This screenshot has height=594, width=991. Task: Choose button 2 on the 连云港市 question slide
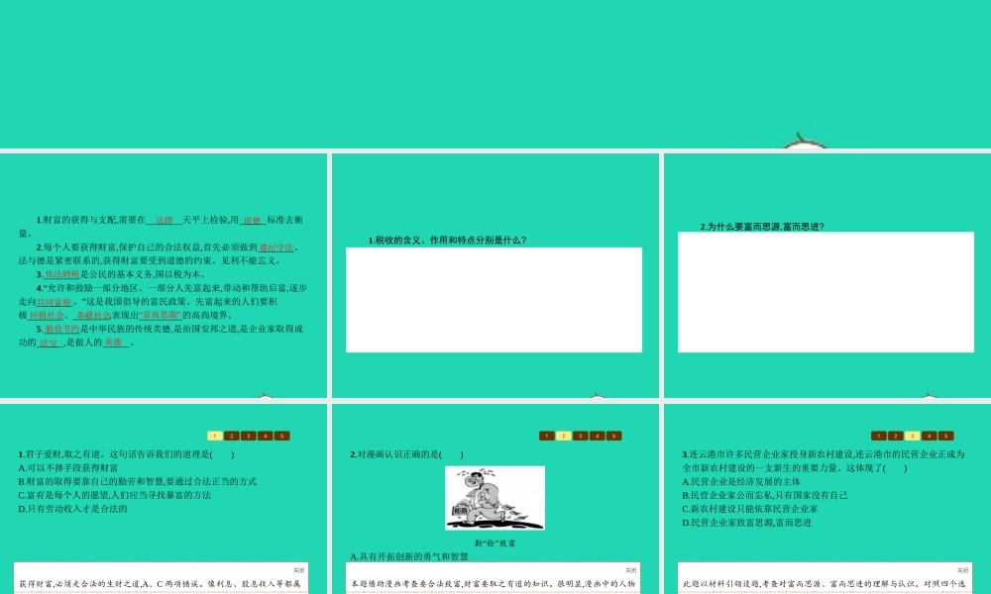tap(896, 436)
